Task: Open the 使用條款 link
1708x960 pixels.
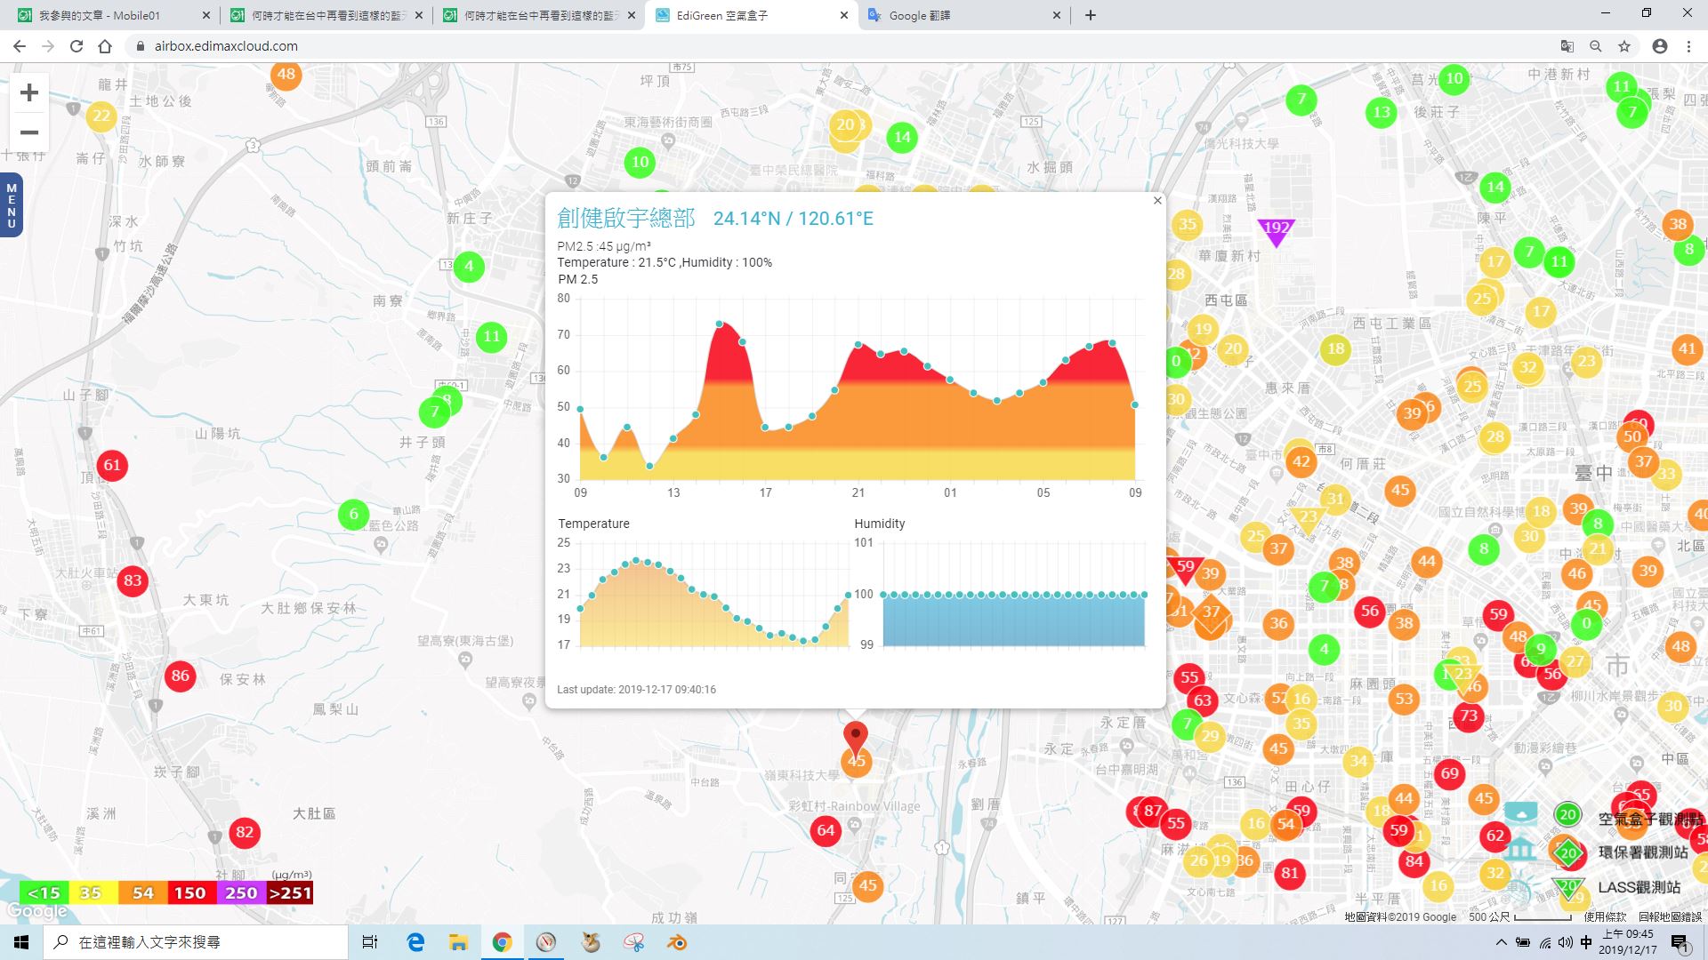Action: pyautogui.click(x=1605, y=916)
